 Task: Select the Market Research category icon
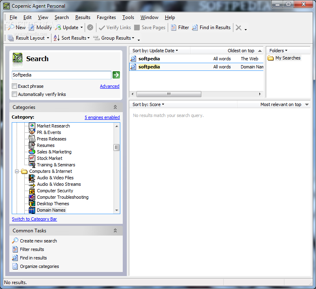click(32, 126)
